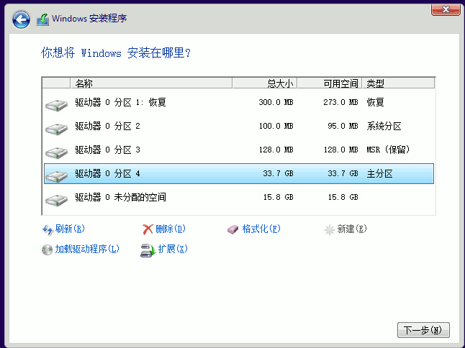The image size is (465, 348).
Task: Sort by 可用空间 column header
Action: pyautogui.click(x=330, y=83)
